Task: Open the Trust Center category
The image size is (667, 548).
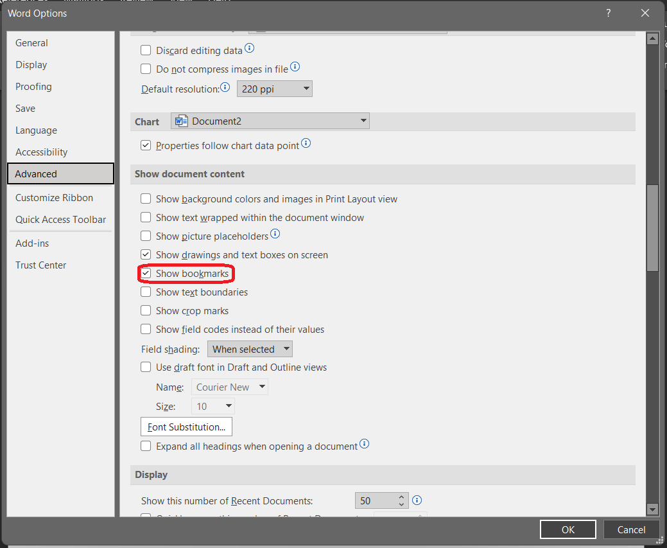Action: click(x=40, y=265)
